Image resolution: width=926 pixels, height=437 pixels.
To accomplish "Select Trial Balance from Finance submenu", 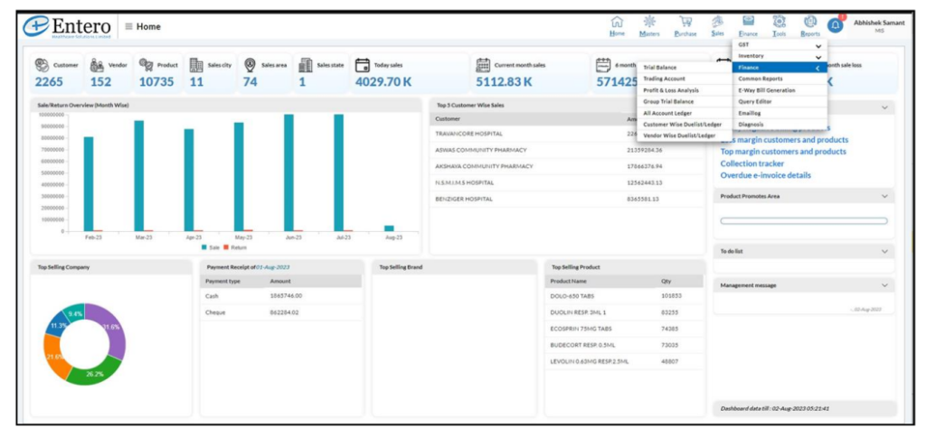I will coord(660,68).
